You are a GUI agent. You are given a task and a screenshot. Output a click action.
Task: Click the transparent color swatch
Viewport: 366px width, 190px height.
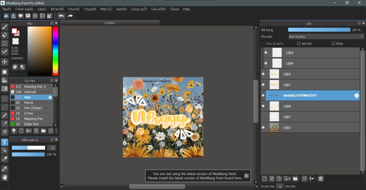click(x=15, y=41)
